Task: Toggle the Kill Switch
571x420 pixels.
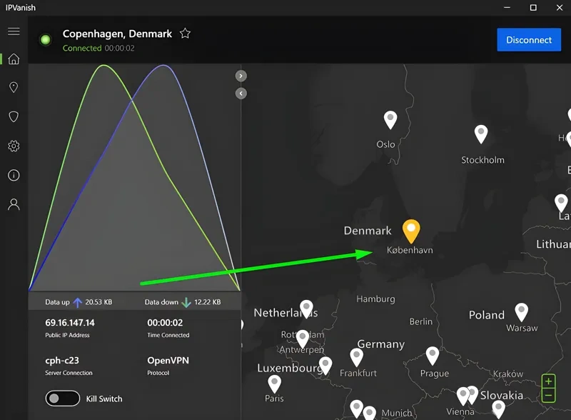Action: pos(62,399)
